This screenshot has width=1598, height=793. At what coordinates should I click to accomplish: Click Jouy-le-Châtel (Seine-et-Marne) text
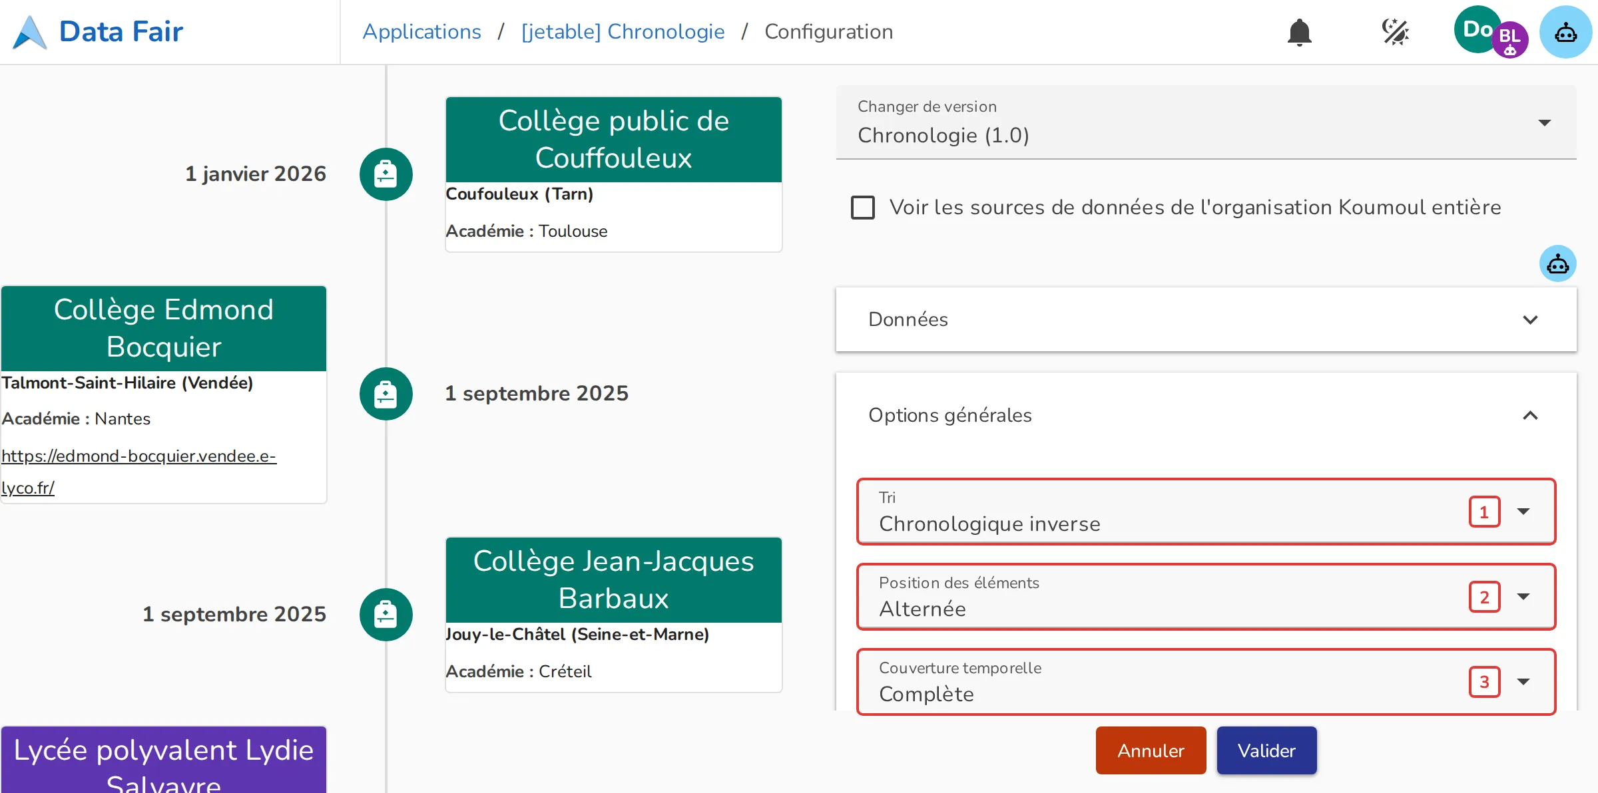pyautogui.click(x=577, y=635)
